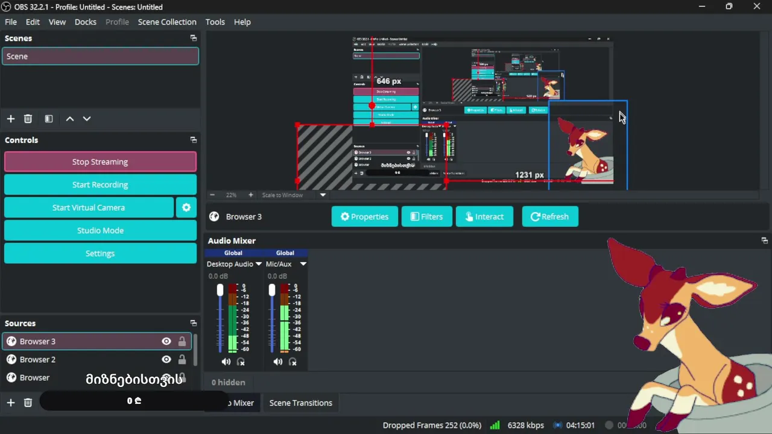Float the Controls dock panel
This screenshot has width=772, height=434.
pyautogui.click(x=194, y=140)
